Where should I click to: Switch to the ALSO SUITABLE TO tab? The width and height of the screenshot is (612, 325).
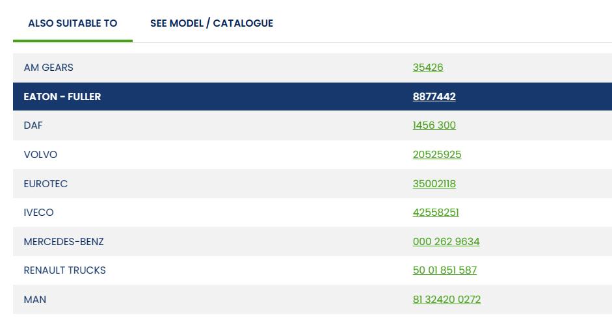click(73, 23)
